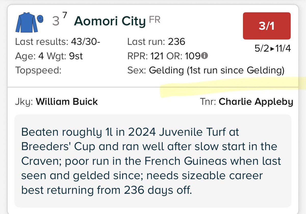Click the info icon beside OR 109

tap(204, 56)
